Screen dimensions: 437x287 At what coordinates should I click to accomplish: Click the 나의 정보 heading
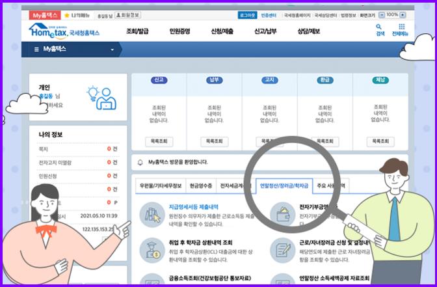click(x=51, y=135)
